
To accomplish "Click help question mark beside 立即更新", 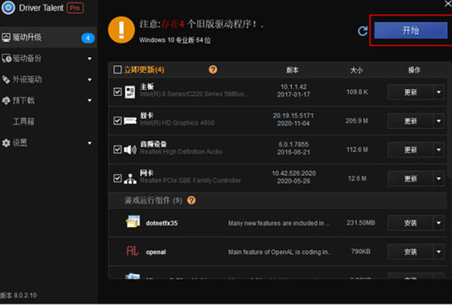I will point(213,70).
